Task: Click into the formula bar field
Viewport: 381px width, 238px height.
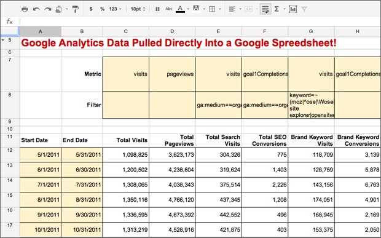Action: tap(199, 22)
